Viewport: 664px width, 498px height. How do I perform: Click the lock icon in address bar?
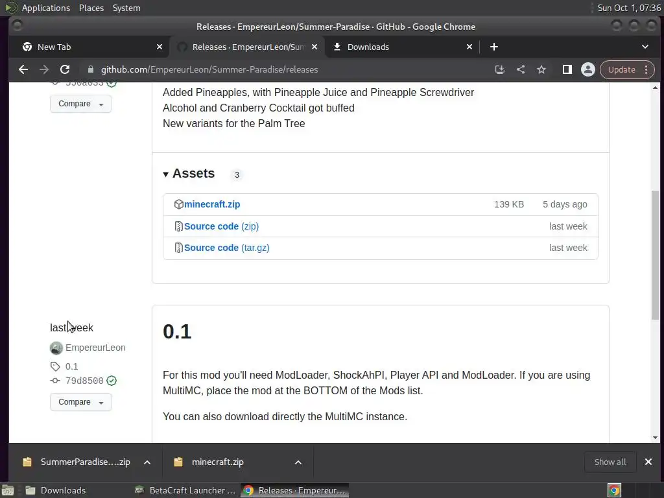point(91,69)
